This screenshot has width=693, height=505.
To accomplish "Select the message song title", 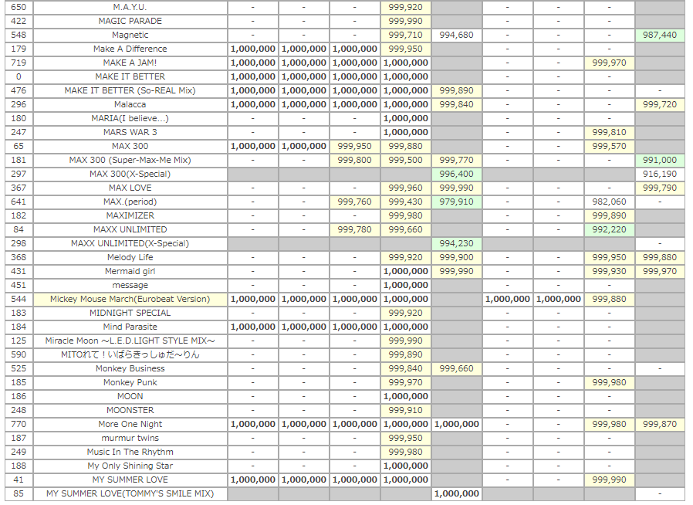I will [130, 285].
